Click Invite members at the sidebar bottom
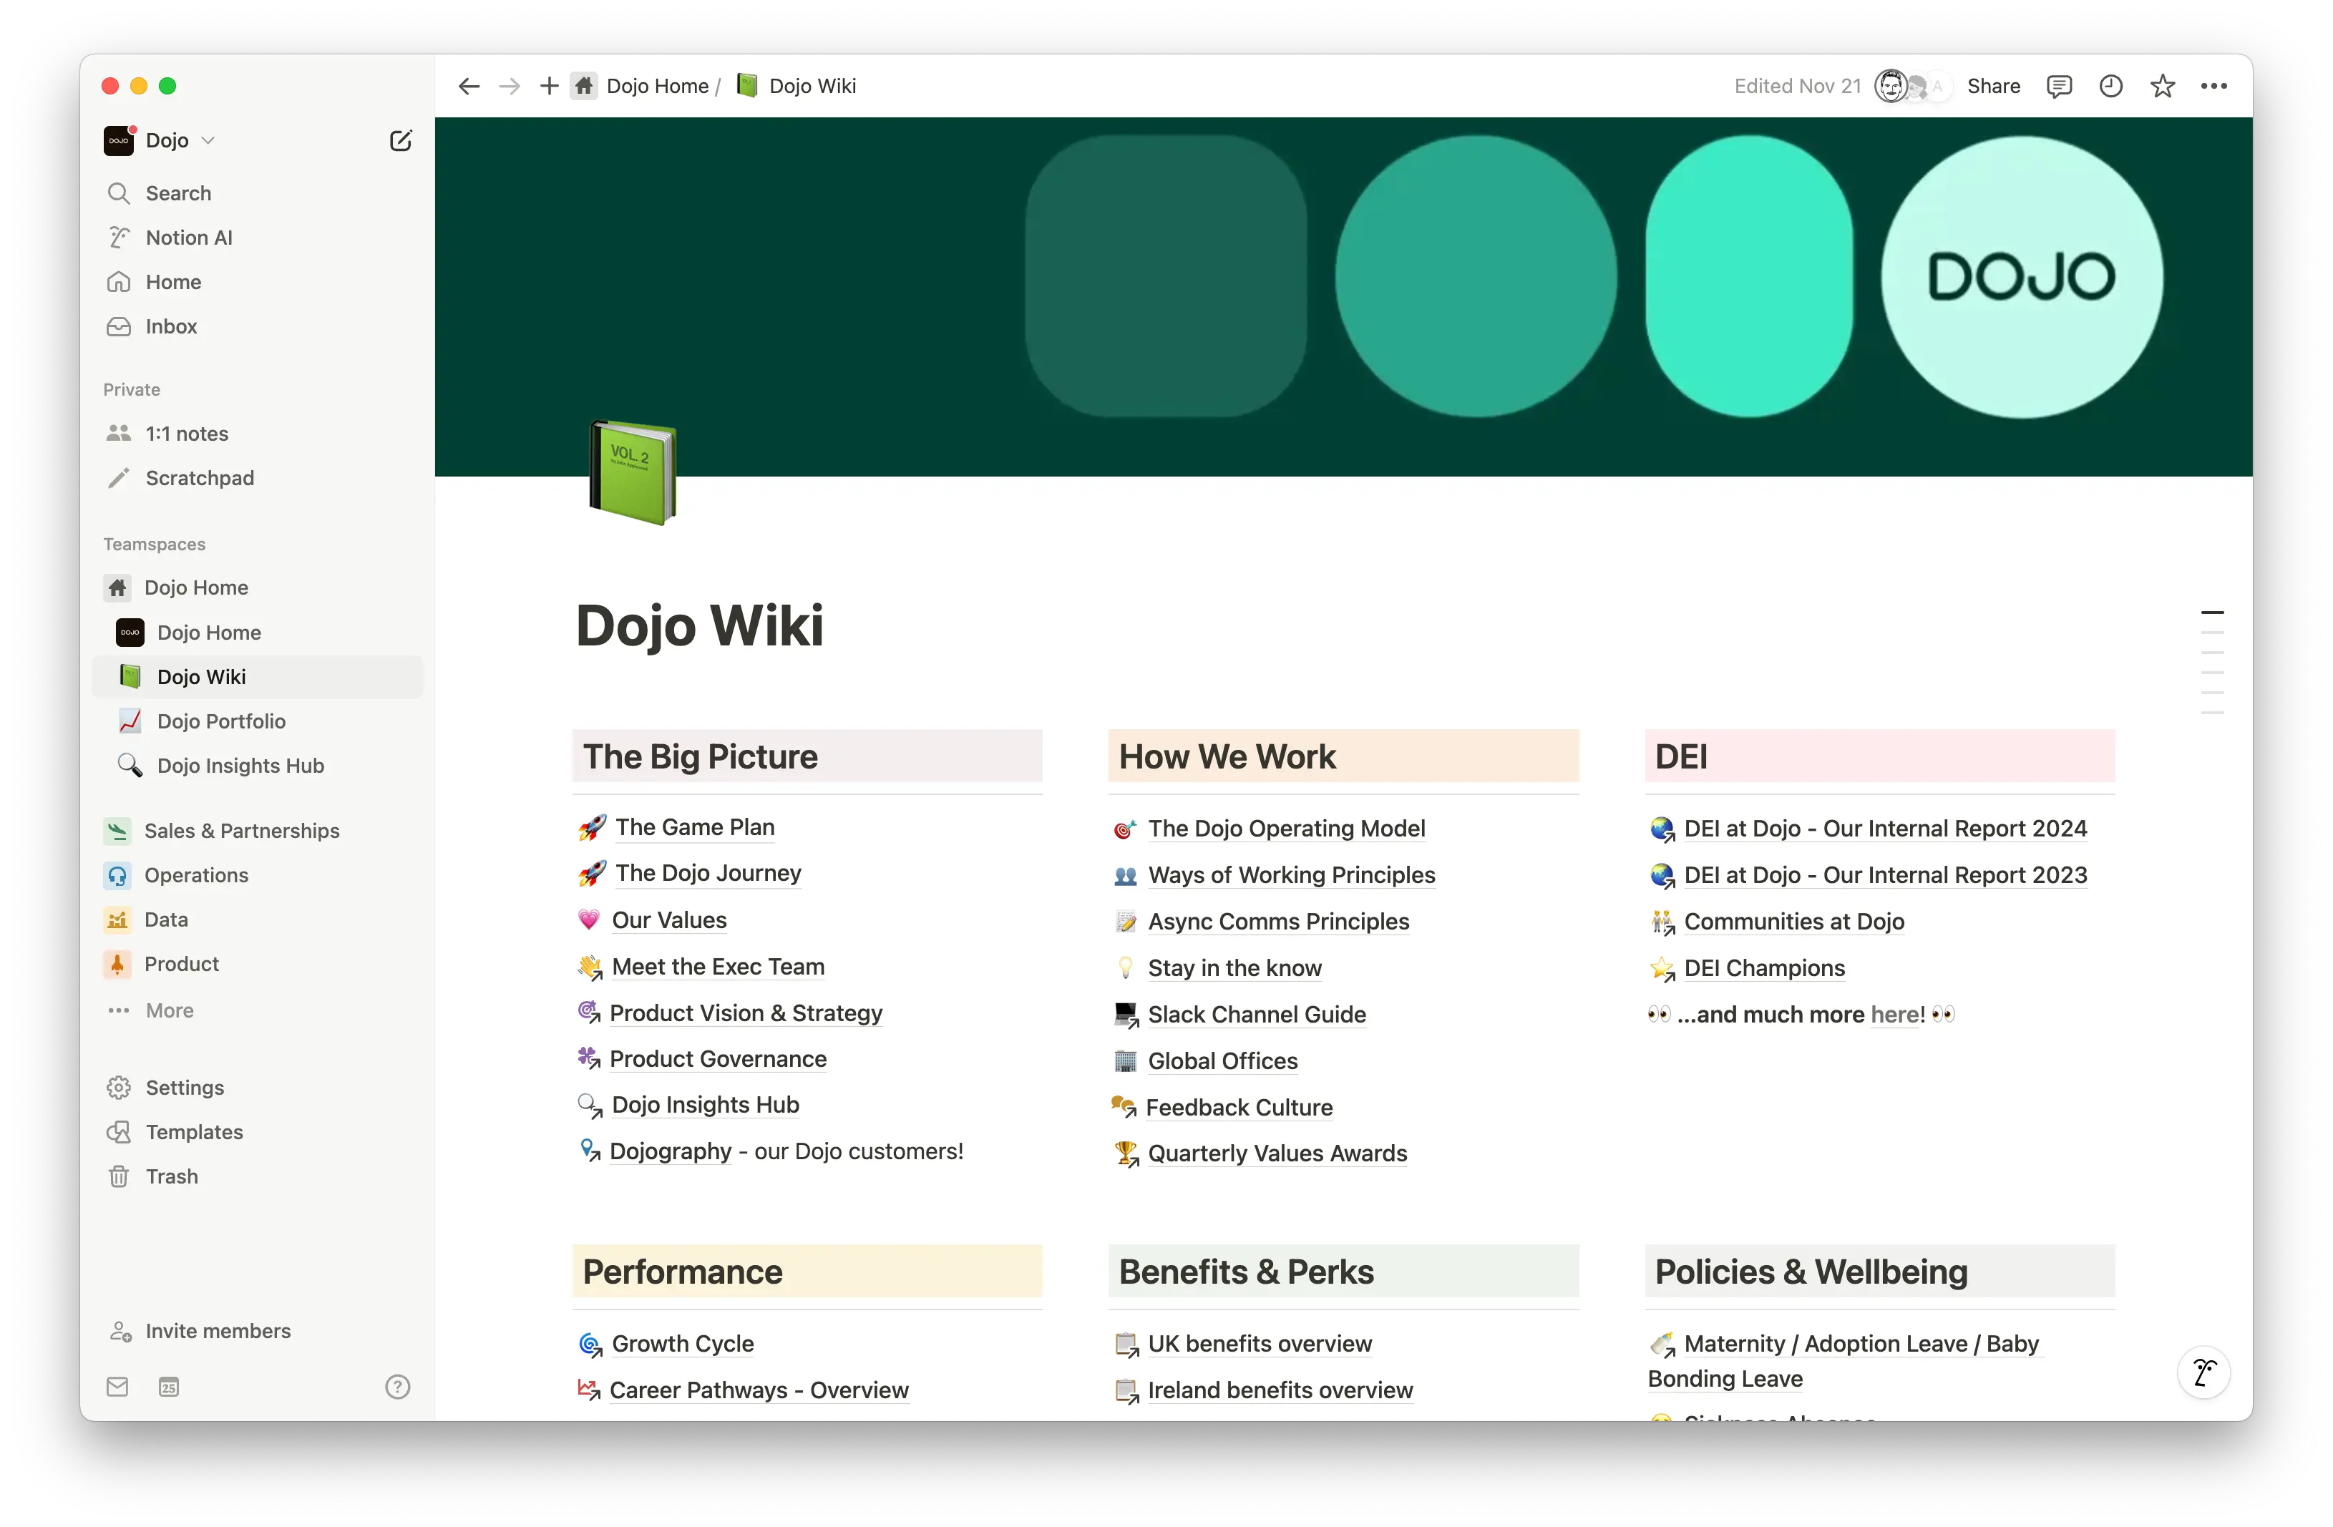Viewport: 2333px width, 1527px height. point(218,1331)
